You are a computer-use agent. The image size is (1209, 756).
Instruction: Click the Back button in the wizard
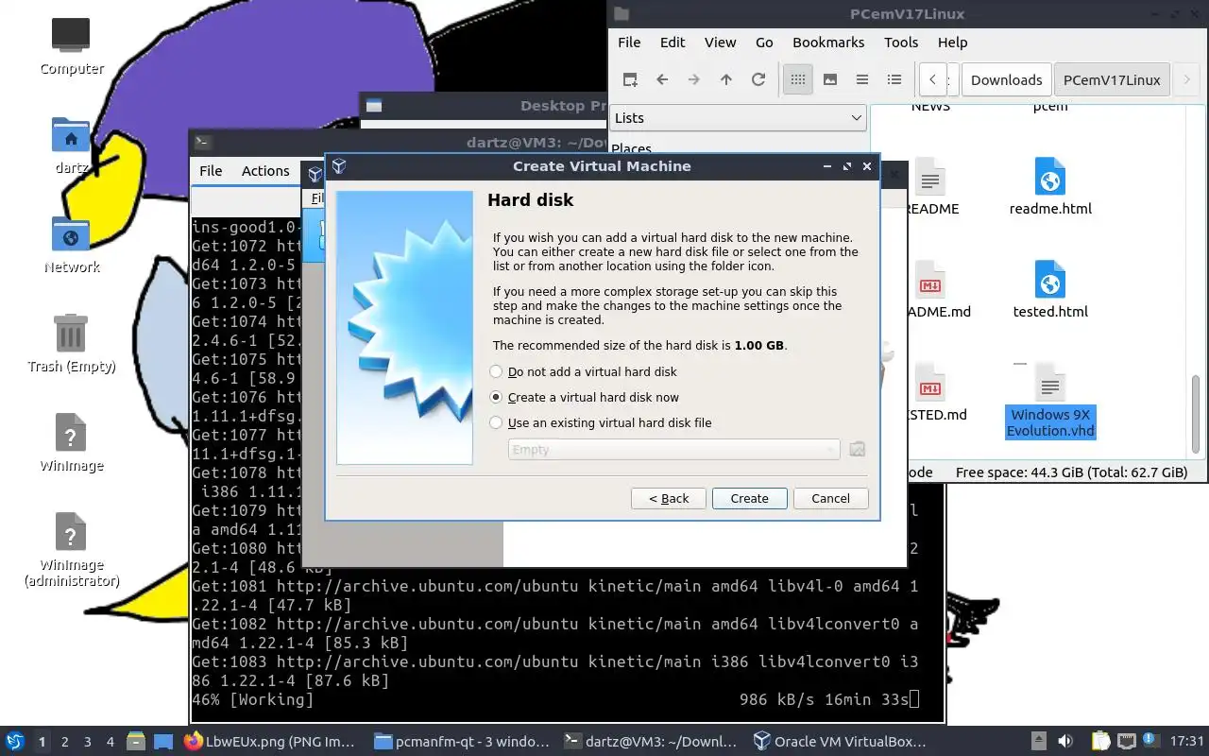pos(669,499)
